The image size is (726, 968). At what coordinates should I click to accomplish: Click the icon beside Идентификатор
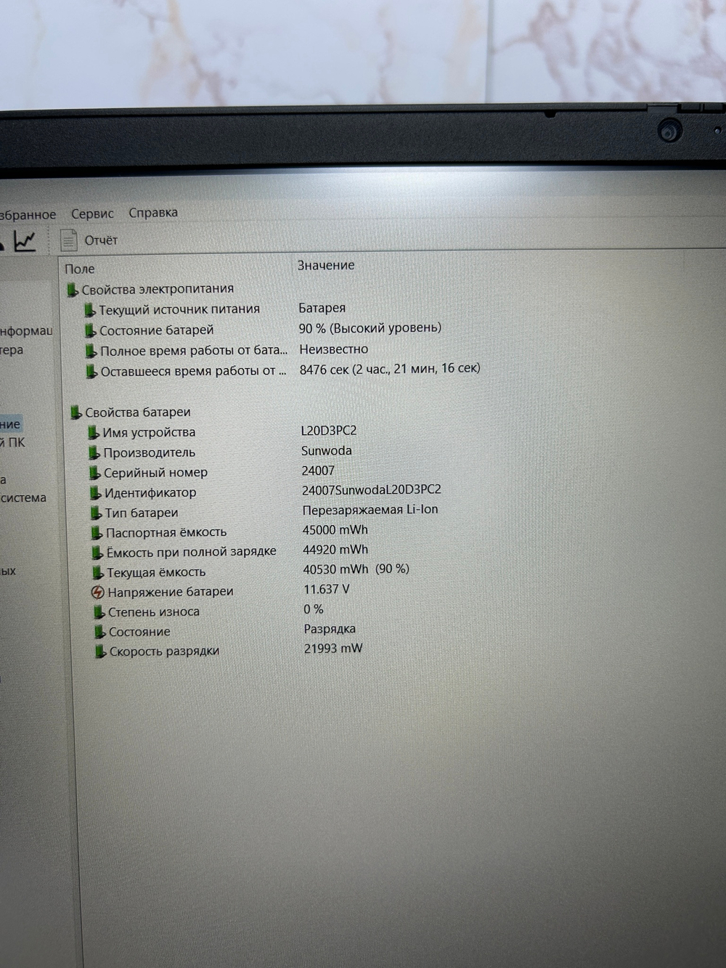click(96, 493)
